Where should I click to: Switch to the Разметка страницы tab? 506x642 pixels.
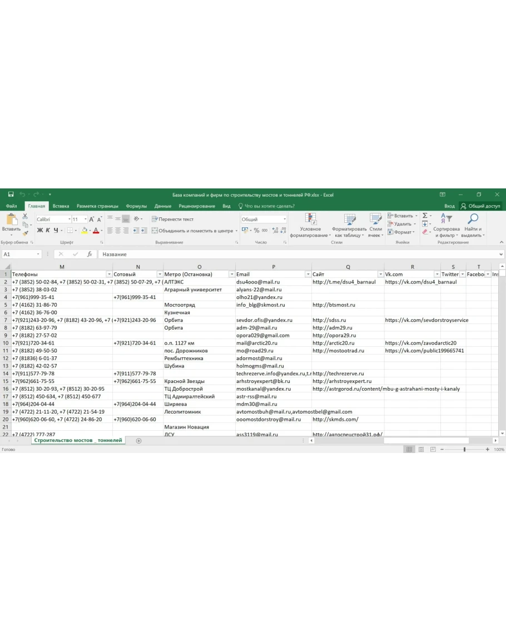97,206
